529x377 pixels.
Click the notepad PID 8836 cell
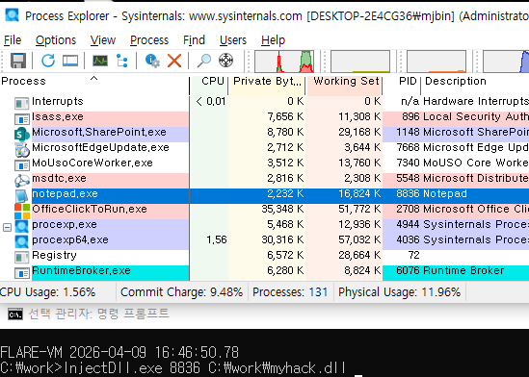[408, 193]
